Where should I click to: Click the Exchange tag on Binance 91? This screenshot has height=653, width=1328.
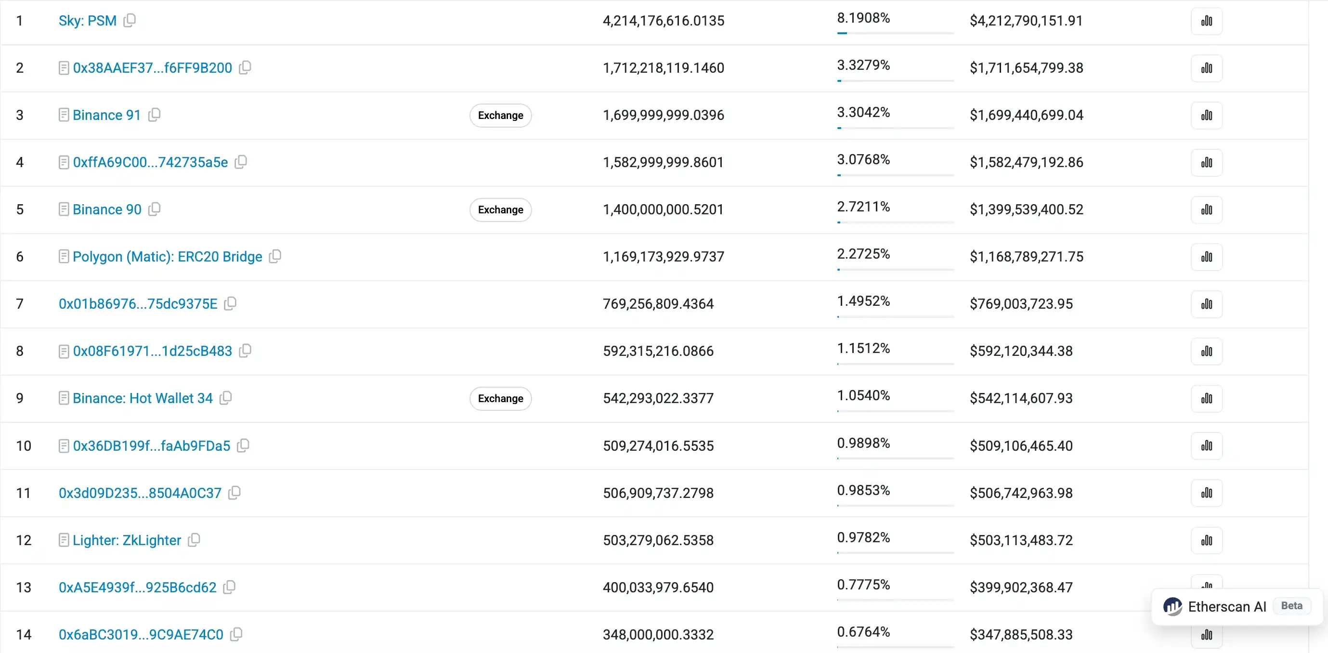pyautogui.click(x=500, y=116)
